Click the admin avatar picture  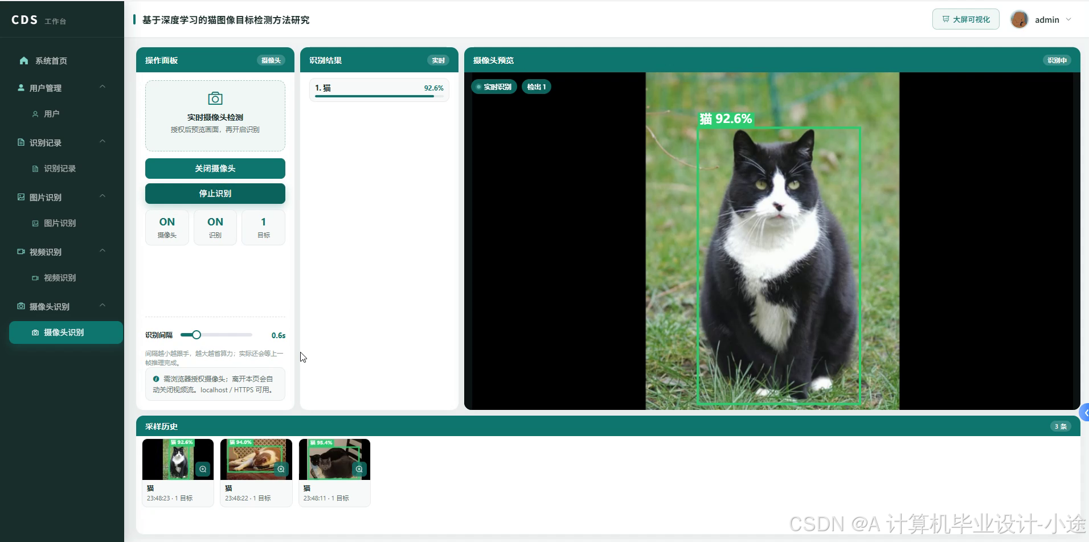click(1019, 19)
